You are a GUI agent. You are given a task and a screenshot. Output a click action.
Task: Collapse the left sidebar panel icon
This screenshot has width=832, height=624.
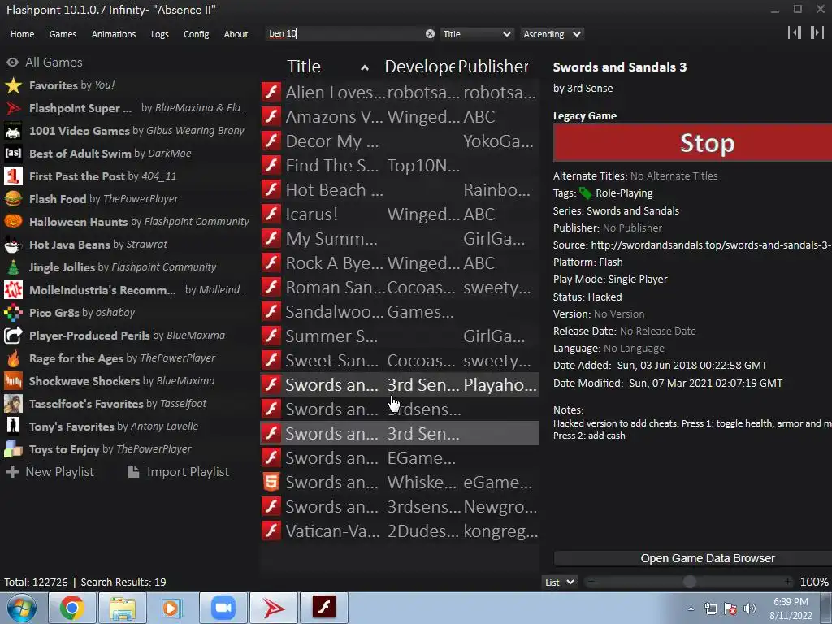795,32
